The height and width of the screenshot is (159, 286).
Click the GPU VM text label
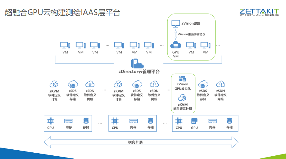(176, 54)
